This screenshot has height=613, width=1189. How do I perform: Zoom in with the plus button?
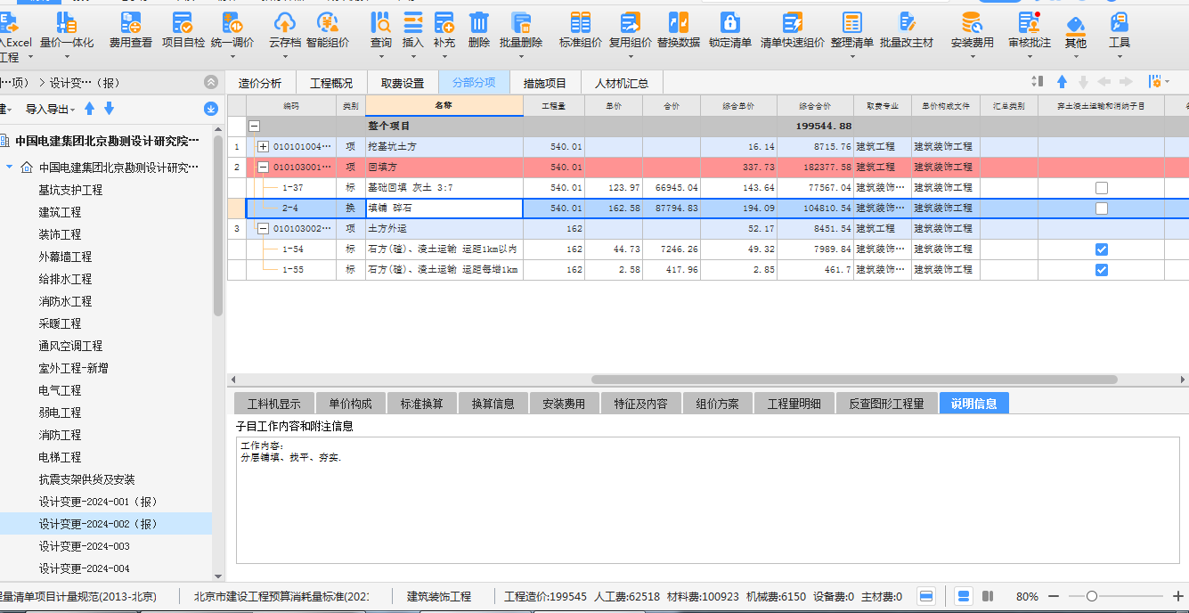click(x=1177, y=596)
